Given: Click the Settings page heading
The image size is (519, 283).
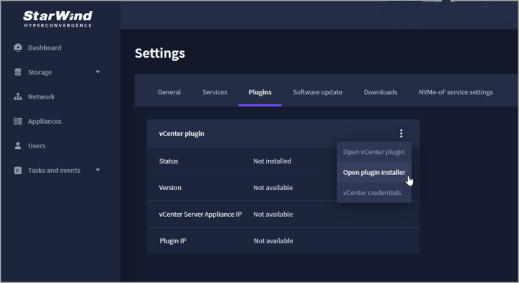Looking at the screenshot, I should click(160, 53).
